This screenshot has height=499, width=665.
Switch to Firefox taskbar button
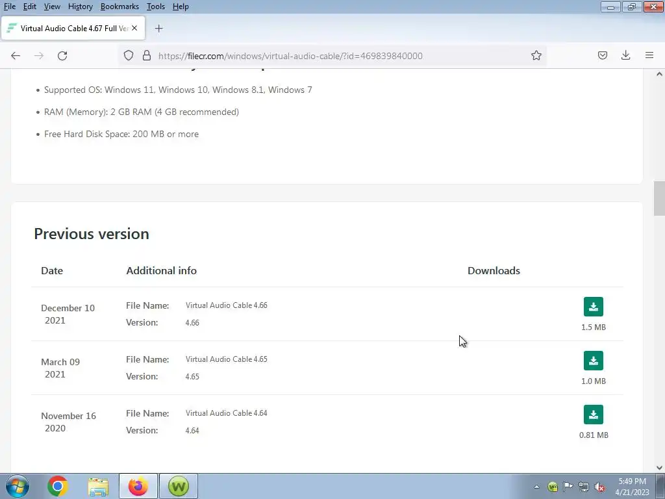(138, 486)
